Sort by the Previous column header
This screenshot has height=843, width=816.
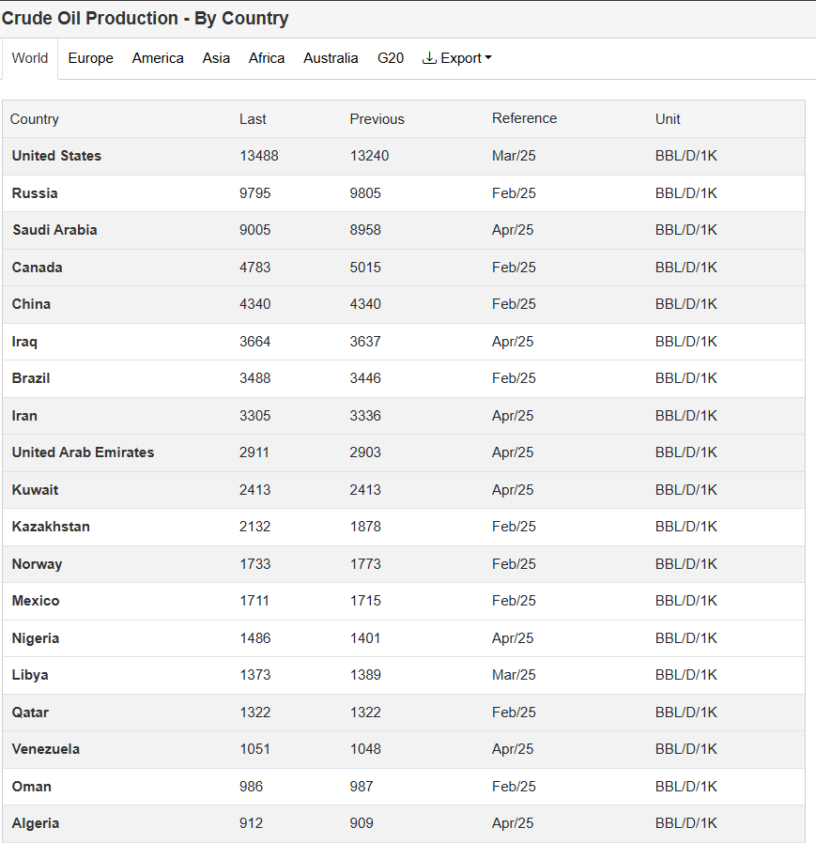click(x=377, y=119)
